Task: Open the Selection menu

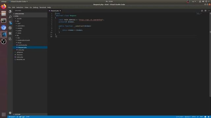Action: pos(20,8)
